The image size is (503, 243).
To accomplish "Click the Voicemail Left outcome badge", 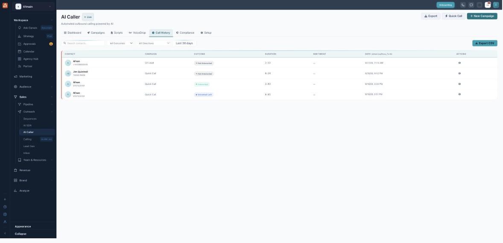I will click(x=204, y=95).
